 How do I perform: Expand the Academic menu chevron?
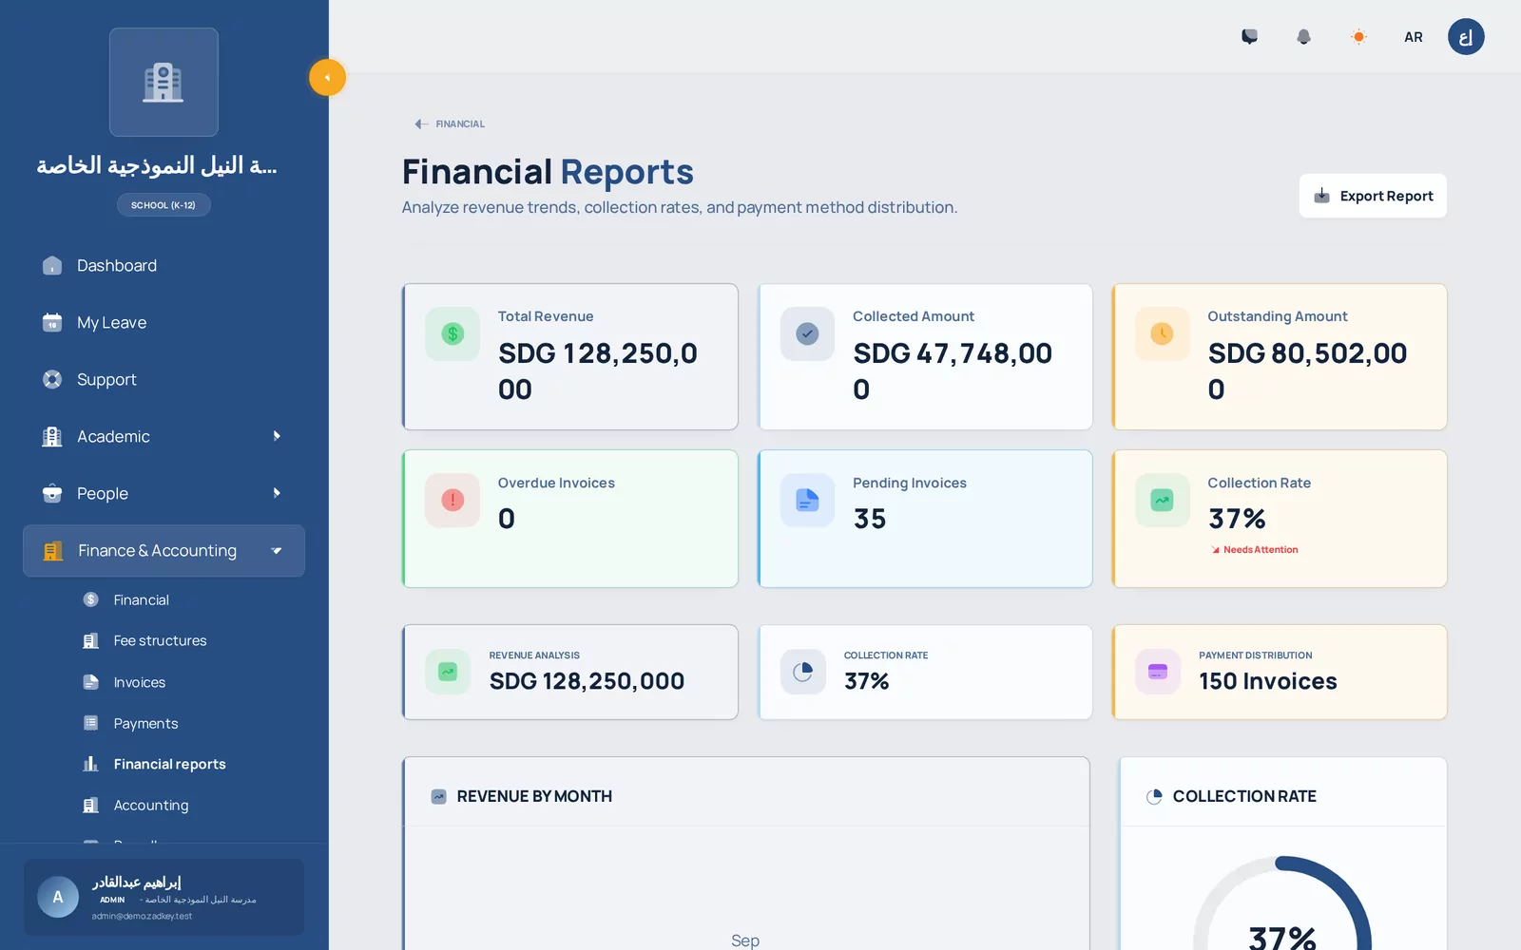click(x=277, y=436)
